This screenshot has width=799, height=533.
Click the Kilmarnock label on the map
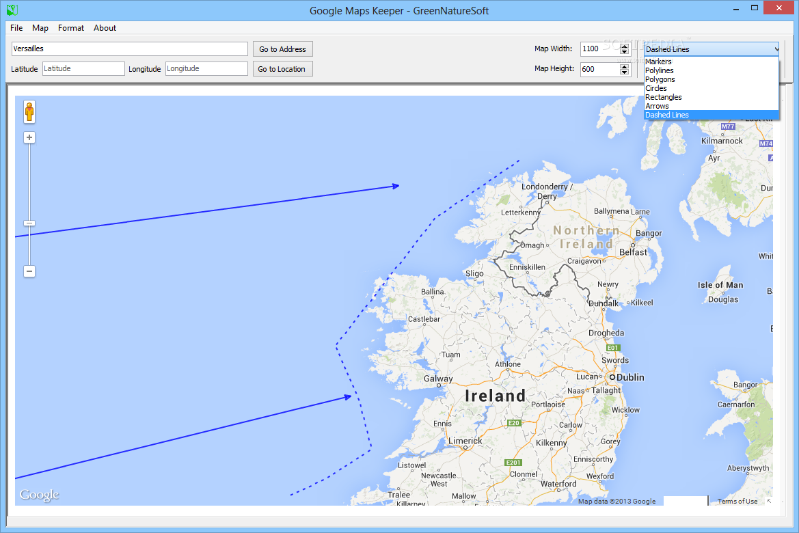(x=722, y=141)
